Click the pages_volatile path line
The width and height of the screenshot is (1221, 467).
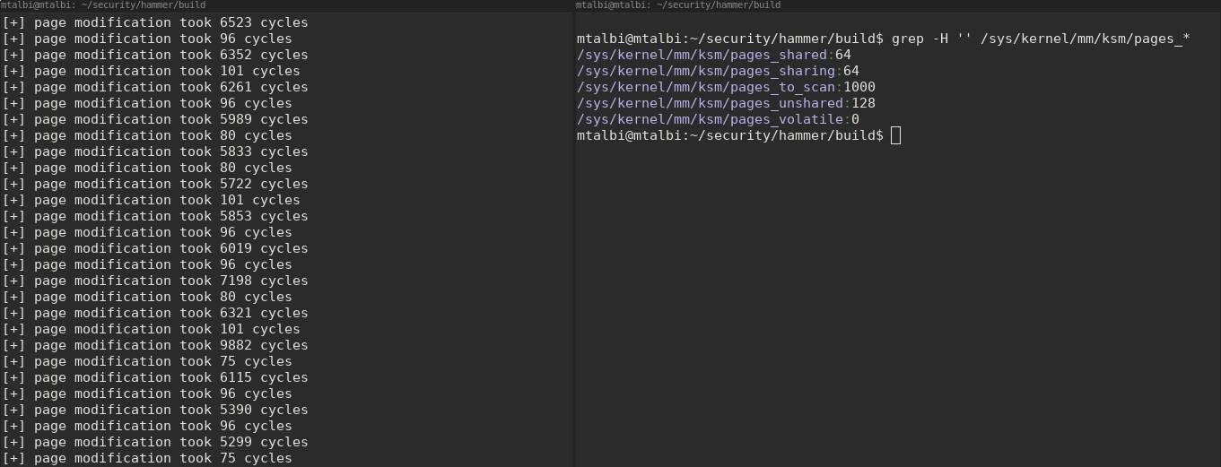pos(718,119)
